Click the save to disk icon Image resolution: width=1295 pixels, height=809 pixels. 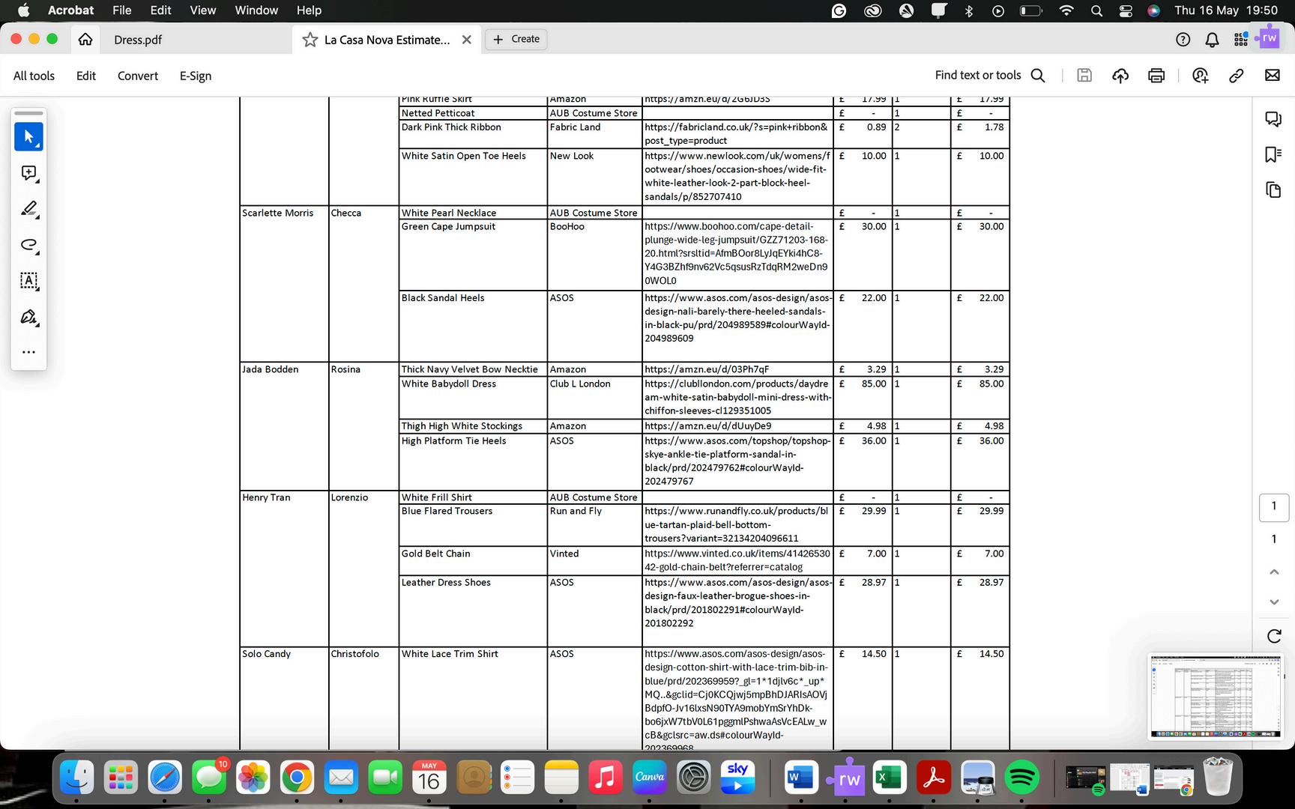1084,75
